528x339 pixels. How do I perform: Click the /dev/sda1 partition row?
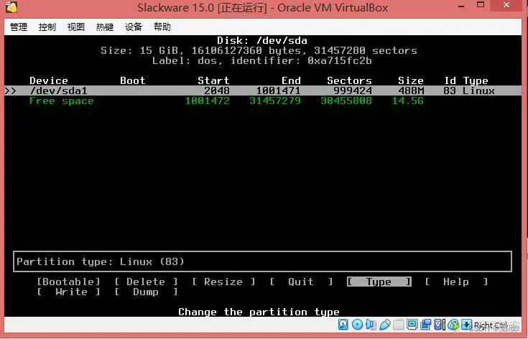pyautogui.click(x=263, y=90)
